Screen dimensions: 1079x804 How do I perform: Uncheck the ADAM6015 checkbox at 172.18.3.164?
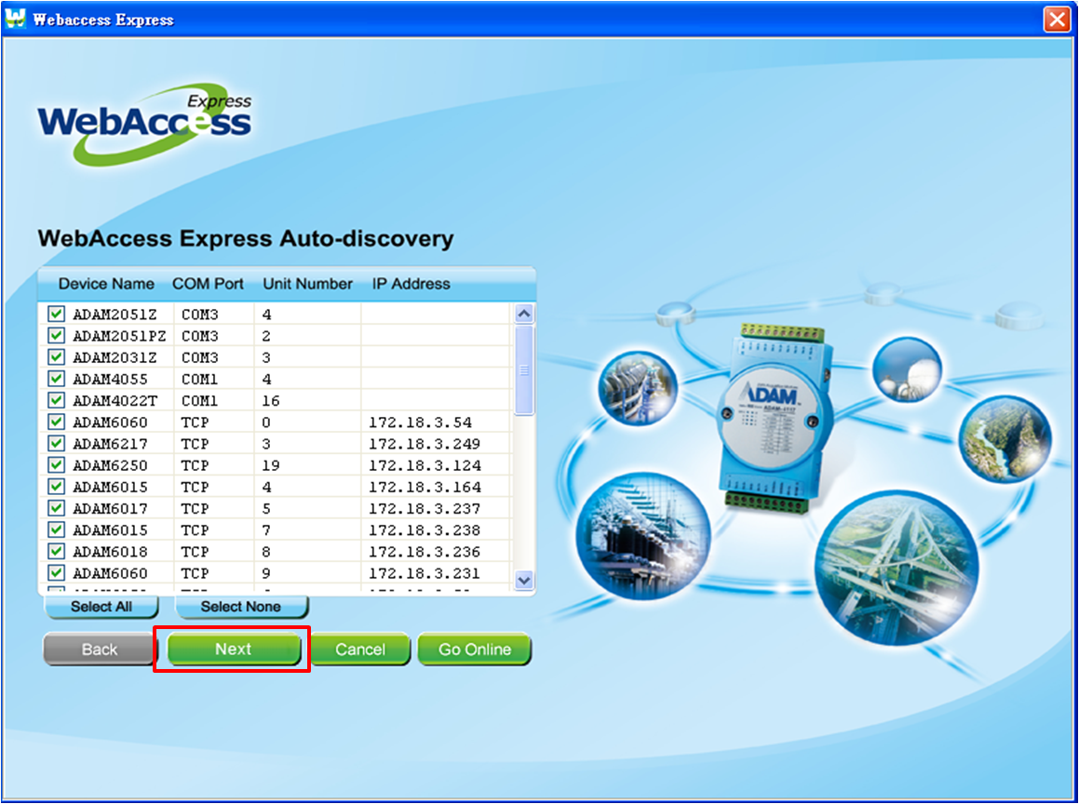[x=56, y=487]
